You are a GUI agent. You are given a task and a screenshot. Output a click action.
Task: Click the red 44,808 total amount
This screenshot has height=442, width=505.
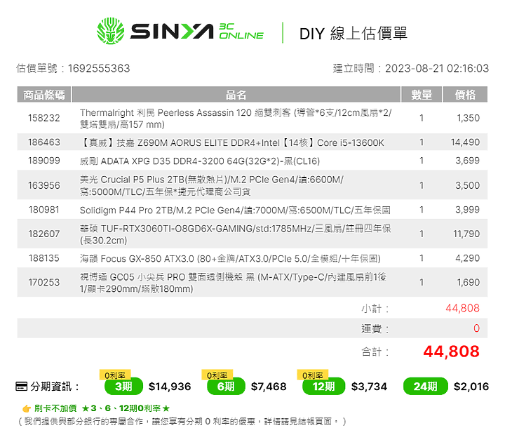pyautogui.click(x=451, y=351)
